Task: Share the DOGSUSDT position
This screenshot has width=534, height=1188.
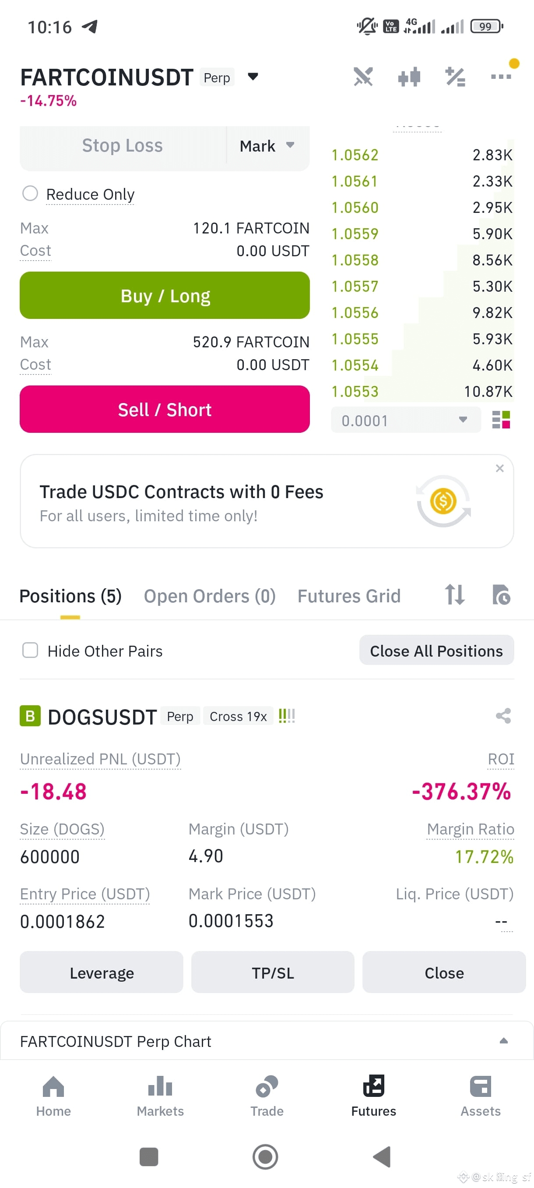Action: coord(503,716)
